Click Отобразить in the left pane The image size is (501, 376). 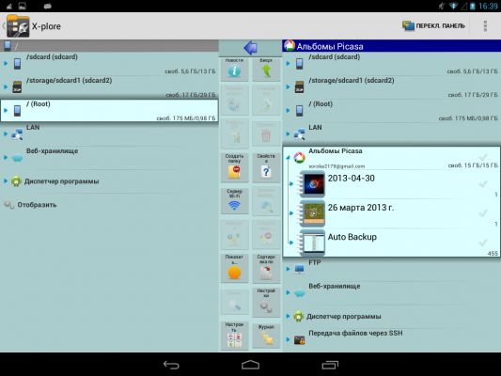pyautogui.click(x=37, y=205)
